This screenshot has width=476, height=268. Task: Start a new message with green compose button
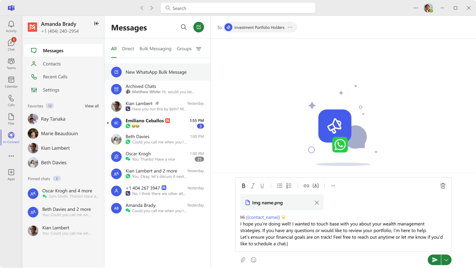199,27
